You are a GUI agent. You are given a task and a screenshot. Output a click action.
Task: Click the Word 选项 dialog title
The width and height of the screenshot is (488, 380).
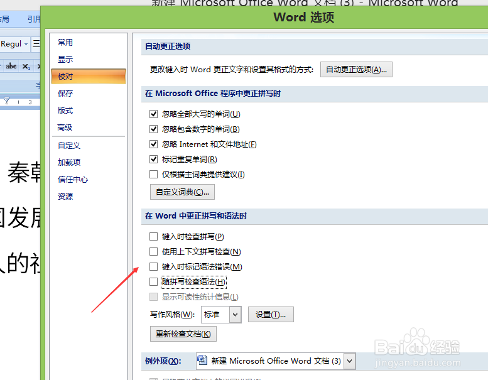pos(304,18)
